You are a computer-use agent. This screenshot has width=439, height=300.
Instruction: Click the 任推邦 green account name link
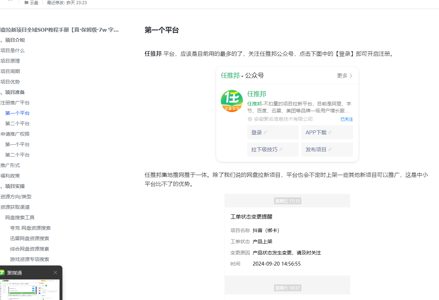(x=257, y=94)
